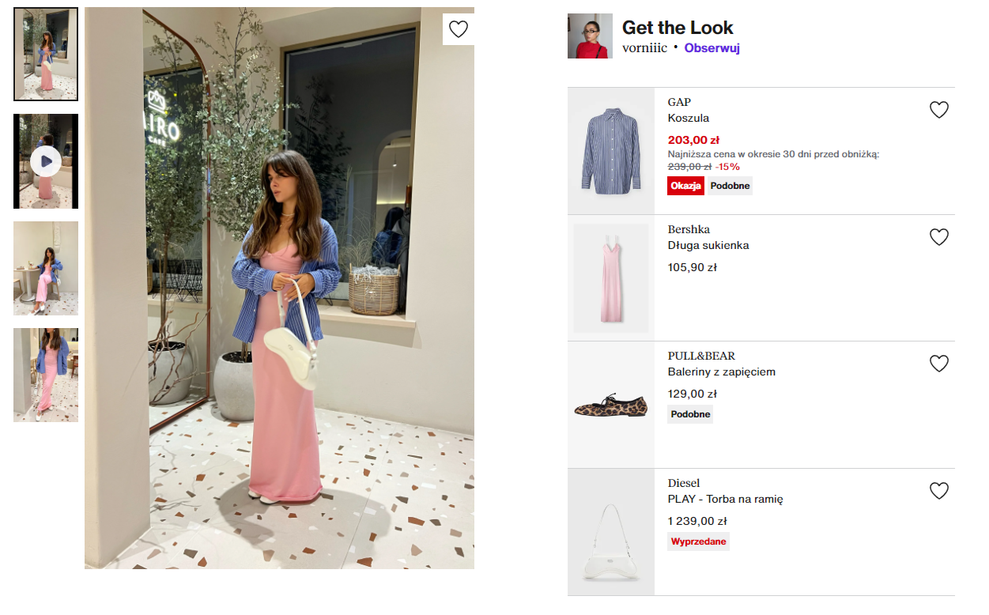Select the third thumbnail showing the seated pose
Image resolution: width=989 pixels, height=615 pixels.
click(x=45, y=268)
